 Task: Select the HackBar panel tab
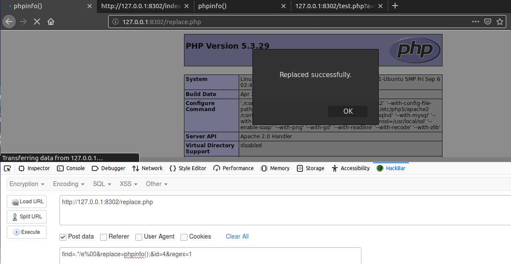click(x=391, y=168)
